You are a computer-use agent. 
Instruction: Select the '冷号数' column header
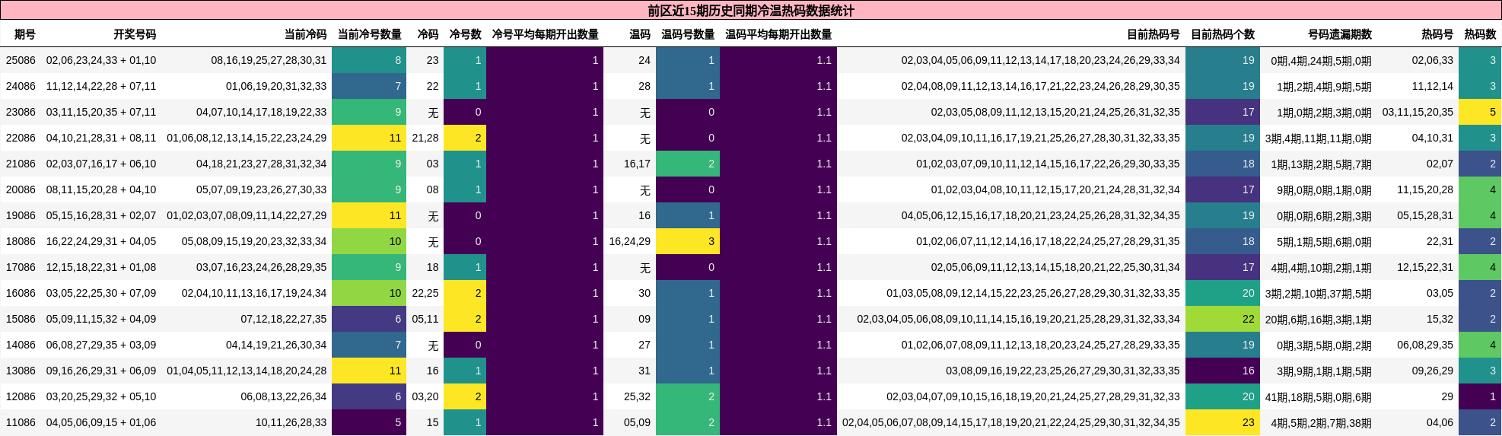point(465,34)
